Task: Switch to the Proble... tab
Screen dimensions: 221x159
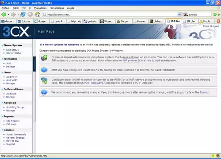Action: [x=206, y=21]
